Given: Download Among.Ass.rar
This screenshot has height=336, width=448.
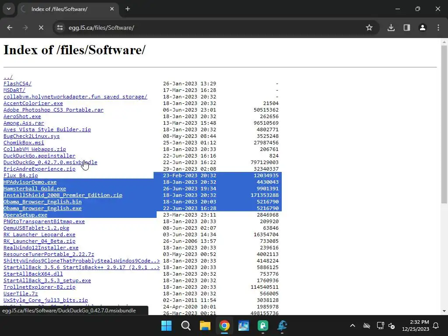Looking at the screenshot, I should 24,123.
